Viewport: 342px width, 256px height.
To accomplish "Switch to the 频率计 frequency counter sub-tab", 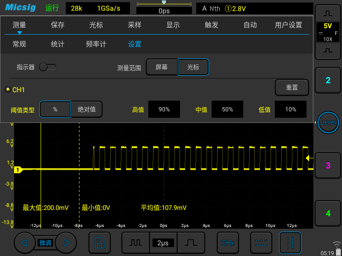I will (96, 44).
